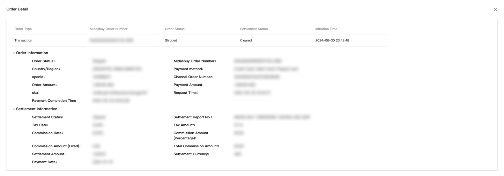Click the 2024-06-30 23:42:48 initiation timestamp
Screen dimensions: 504x176
point(332,40)
